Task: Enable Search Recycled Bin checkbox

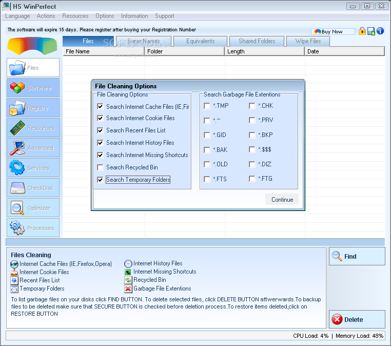Action: pos(100,167)
